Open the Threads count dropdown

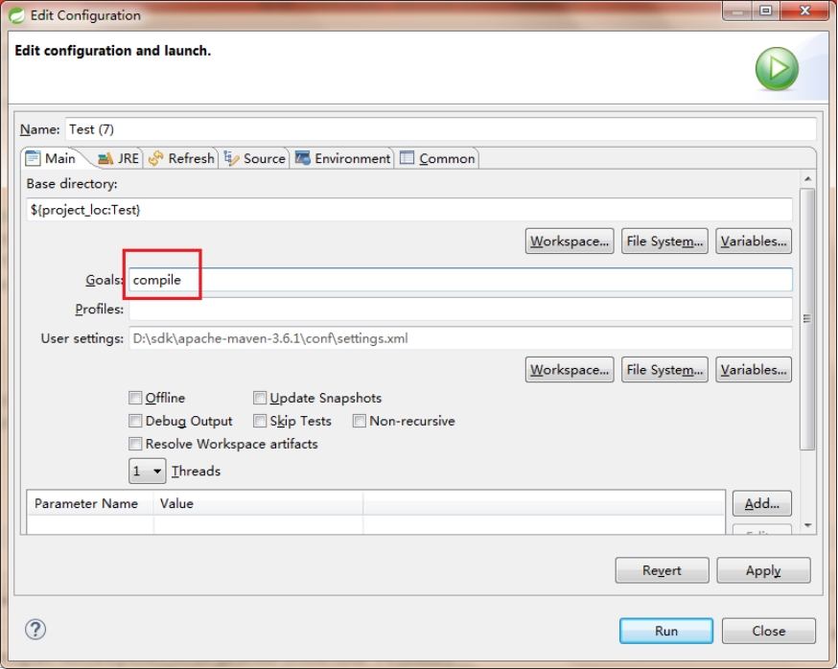(x=147, y=471)
